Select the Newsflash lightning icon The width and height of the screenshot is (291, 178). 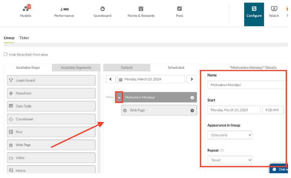coord(11,93)
